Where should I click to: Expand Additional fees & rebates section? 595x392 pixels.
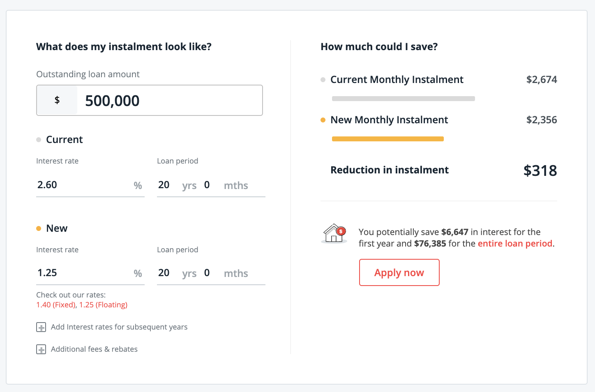pyautogui.click(x=41, y=350)
